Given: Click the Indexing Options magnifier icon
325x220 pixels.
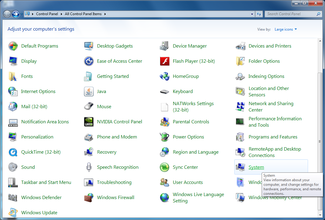Looking at the screenshot, I should (240, 76).
